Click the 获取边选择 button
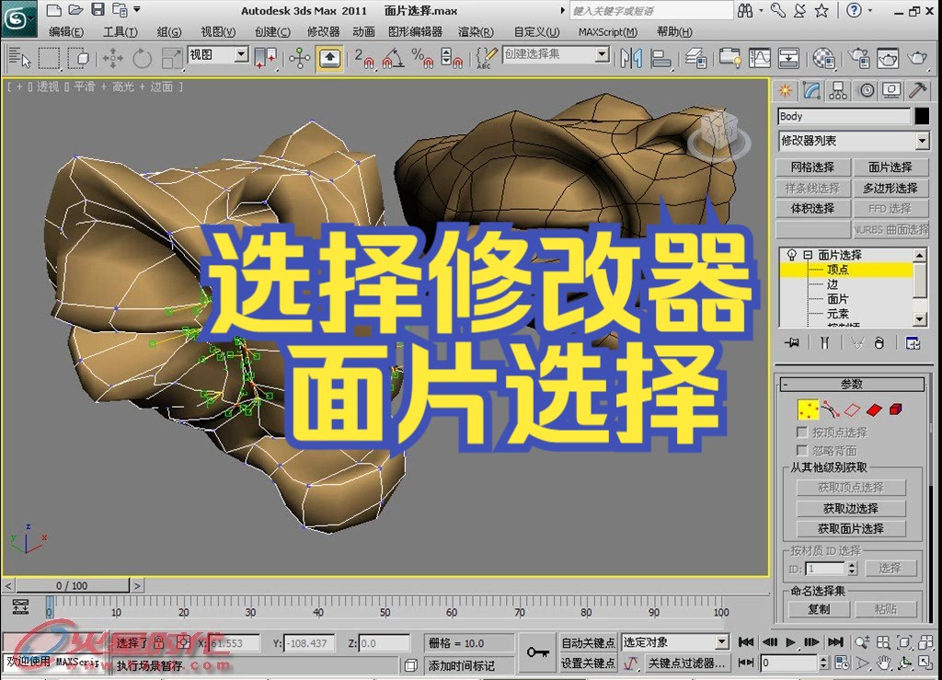The width and height of the screenshot is (942, 680). [x=854, y=507]
